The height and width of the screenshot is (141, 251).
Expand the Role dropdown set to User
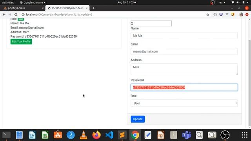coord(184,103)
